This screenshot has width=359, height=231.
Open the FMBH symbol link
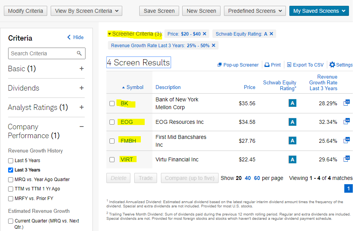coord(128,141)
